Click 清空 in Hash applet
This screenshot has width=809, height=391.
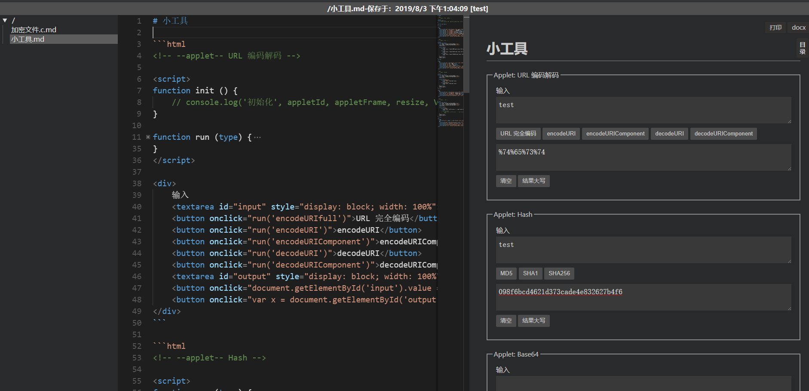click(x=506, y=321)
